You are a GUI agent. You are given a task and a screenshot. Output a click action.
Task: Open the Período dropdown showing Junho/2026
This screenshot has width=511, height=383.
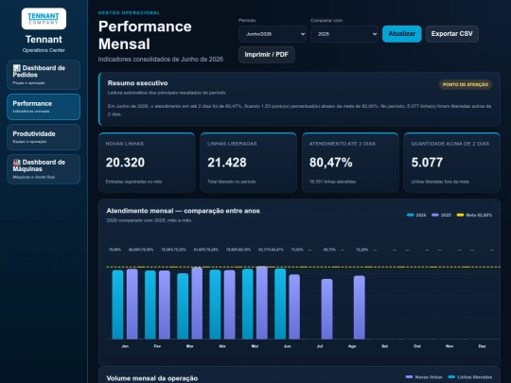[x=273, y=34]
